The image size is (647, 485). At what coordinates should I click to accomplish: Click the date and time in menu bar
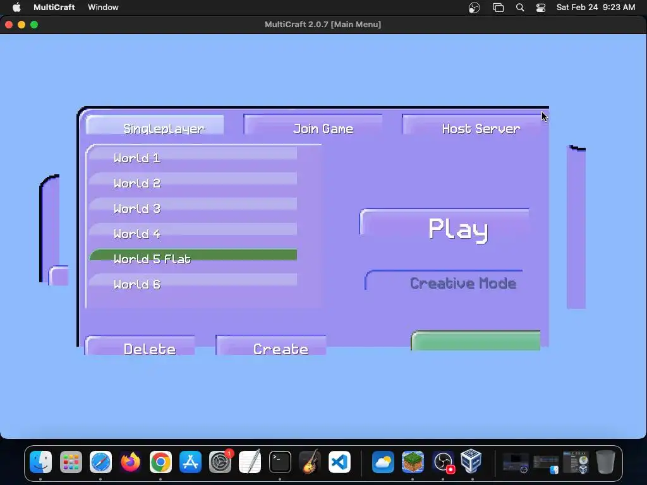pos(595,7)
